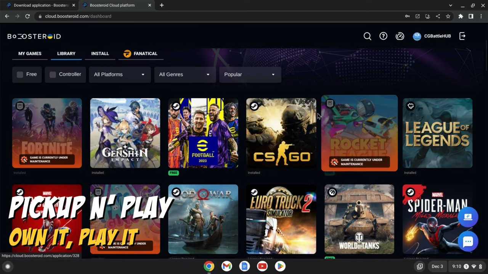Click maintenance notice on Fortnite card

[47, 159]
